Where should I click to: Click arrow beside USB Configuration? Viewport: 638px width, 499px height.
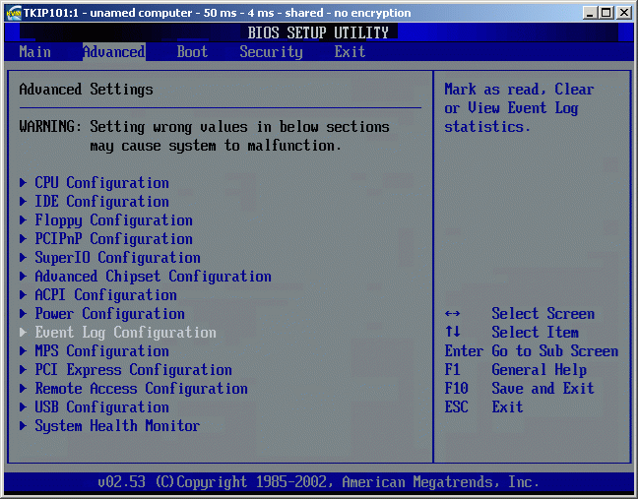coord(24,407)
